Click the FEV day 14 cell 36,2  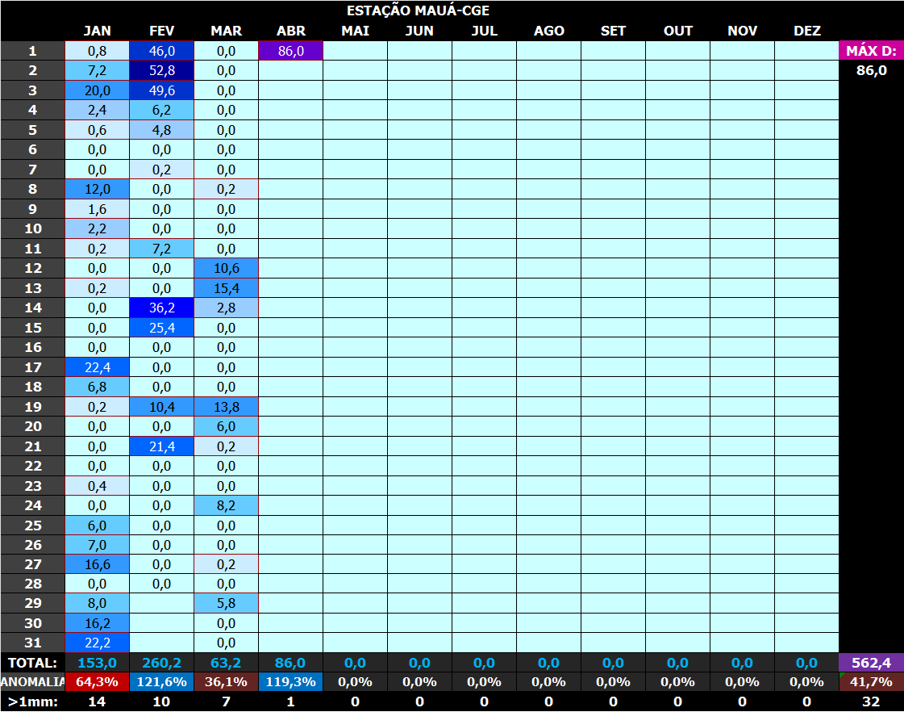point(161,308)
